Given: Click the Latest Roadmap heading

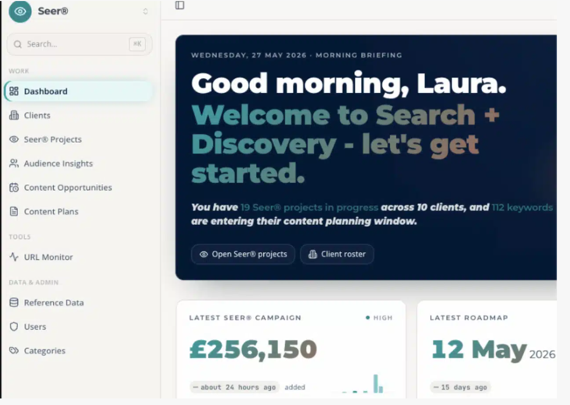Looking at the screenshot, I should coord(469,318).
